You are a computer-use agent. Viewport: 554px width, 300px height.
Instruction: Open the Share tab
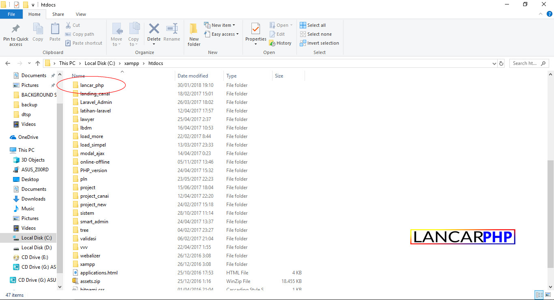58,14
